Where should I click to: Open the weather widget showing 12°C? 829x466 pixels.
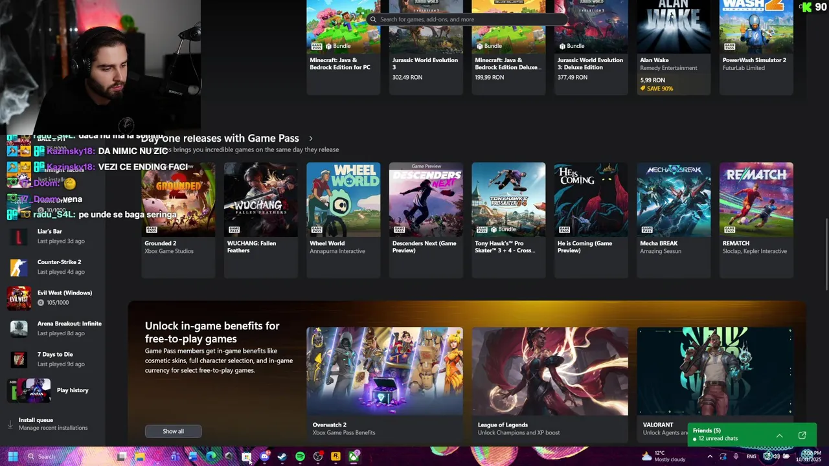pos(663,456)
